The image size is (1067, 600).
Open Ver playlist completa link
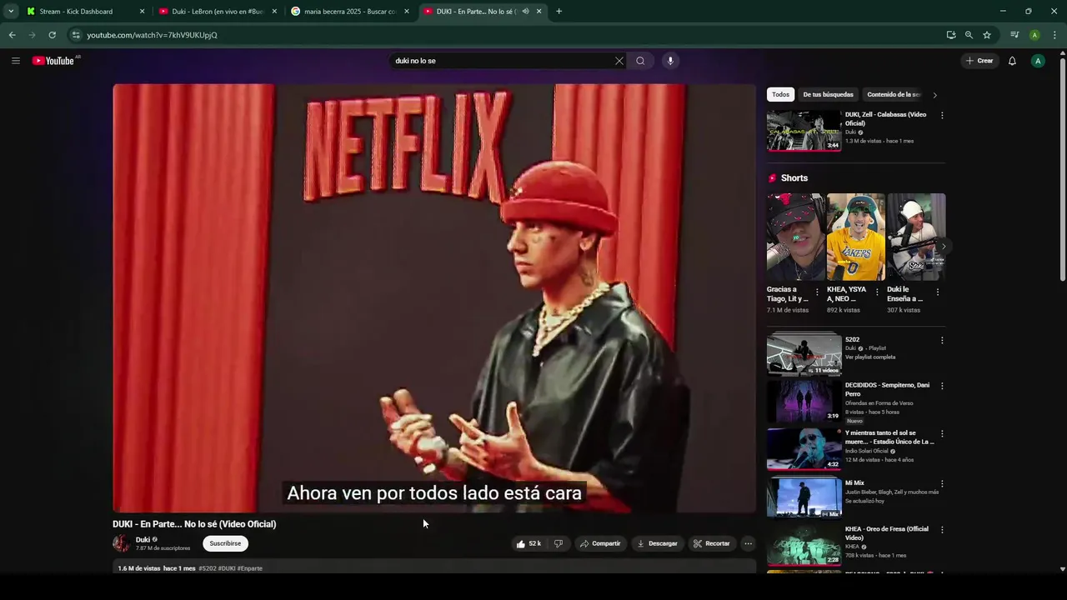pyautogui.click(x=870, y=357)
